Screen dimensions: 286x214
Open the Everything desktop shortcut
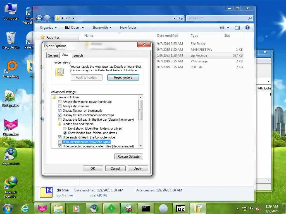[x=11, y=69]
